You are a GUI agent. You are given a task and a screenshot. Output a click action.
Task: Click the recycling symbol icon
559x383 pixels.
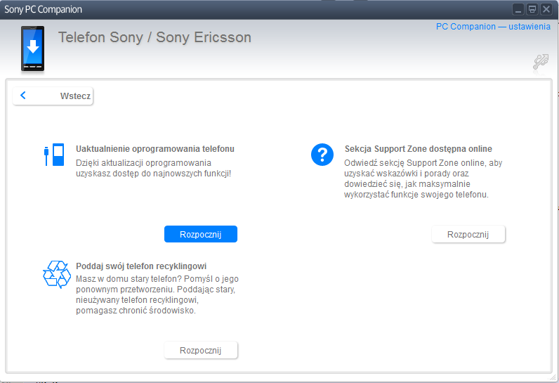click(x=57, y=274)
